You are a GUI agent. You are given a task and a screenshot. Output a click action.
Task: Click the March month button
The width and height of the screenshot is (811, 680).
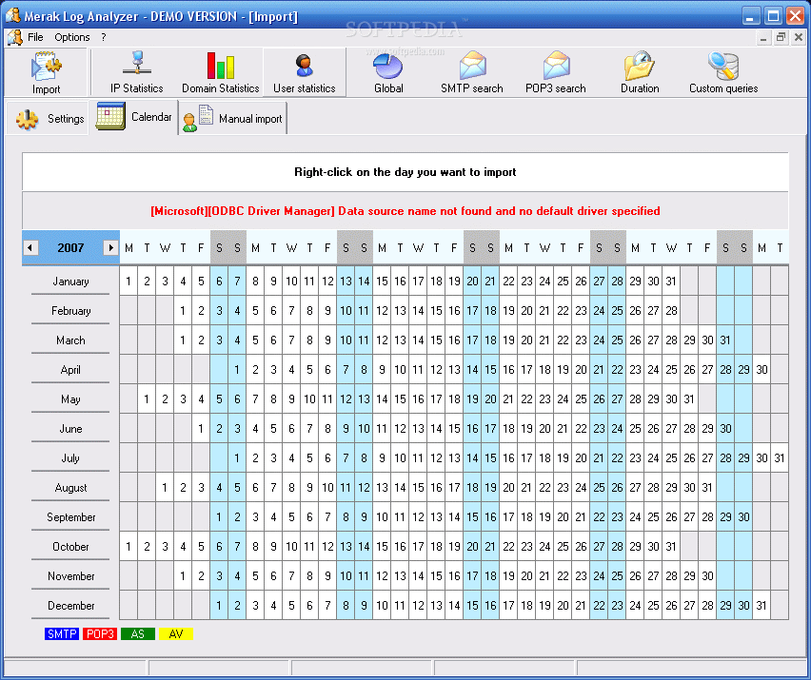pos(70,340)
